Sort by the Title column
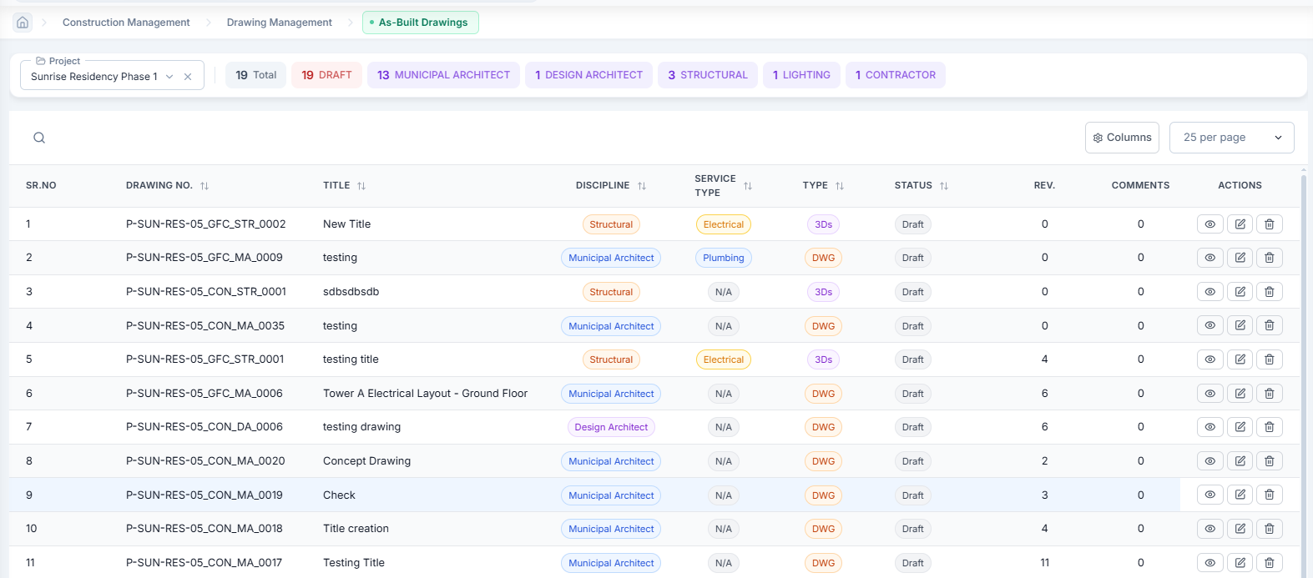Screen dimensions: 1313x578 coord(361,186)
